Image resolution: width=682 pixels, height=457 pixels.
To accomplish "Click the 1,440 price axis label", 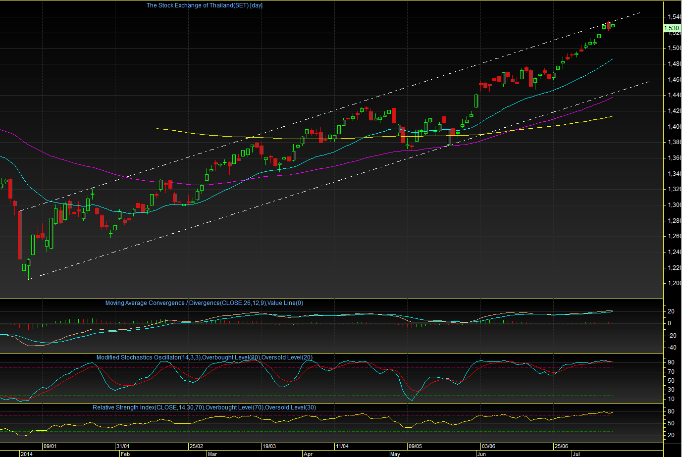I will pos(674,95).
